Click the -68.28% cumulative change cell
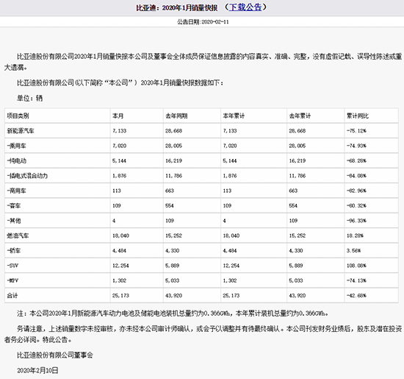This screenshot has width=404, height=379. click(356, 161)
